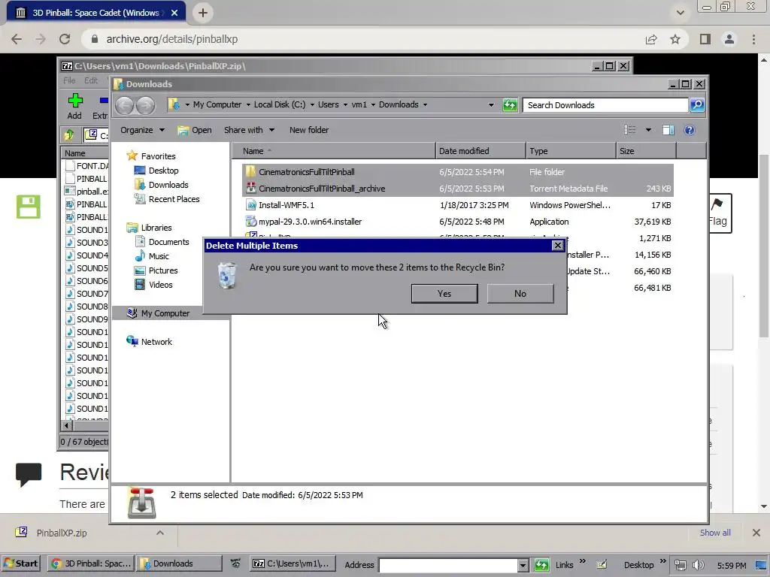Image resolution: width=770 pixels, height=577 pixels.
Task: Expand the PinballXP.zip download options chevron
Action: (160, 533)
